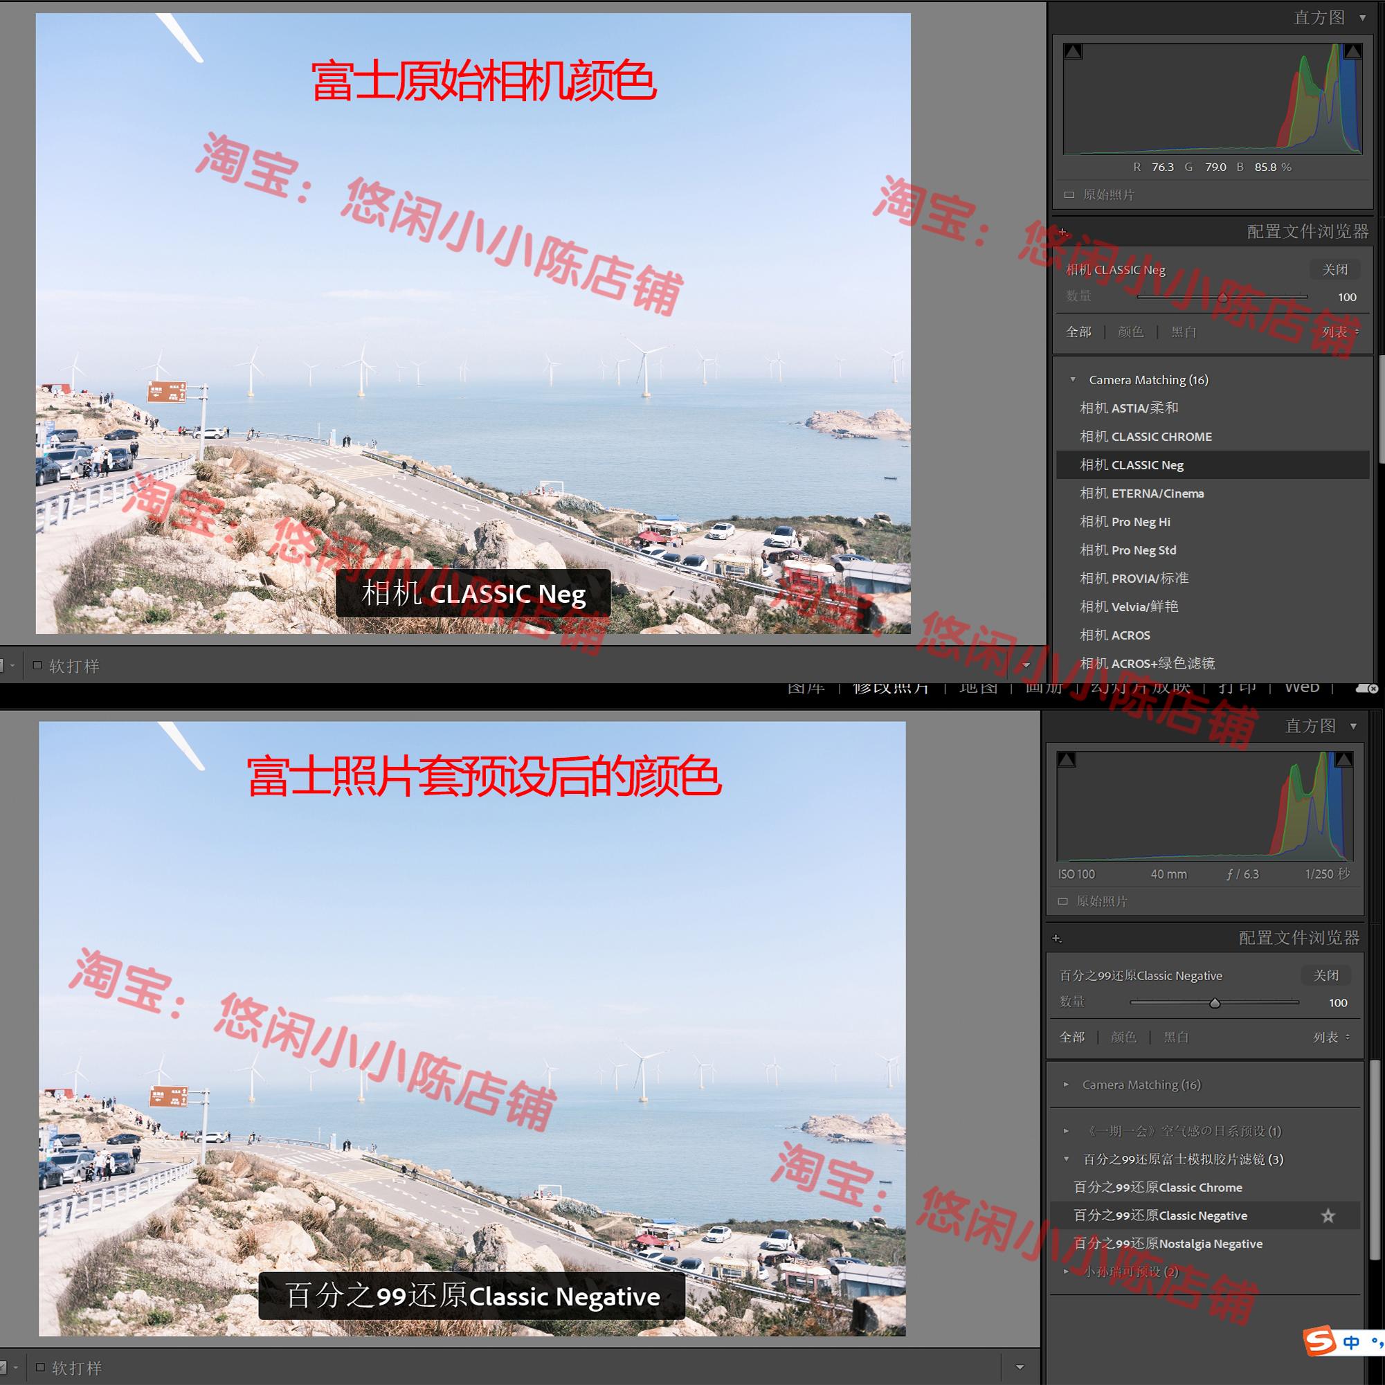
Task: Check 原始照片 box below ISO 100 histogram
Action: click(x=1063, y=901)
